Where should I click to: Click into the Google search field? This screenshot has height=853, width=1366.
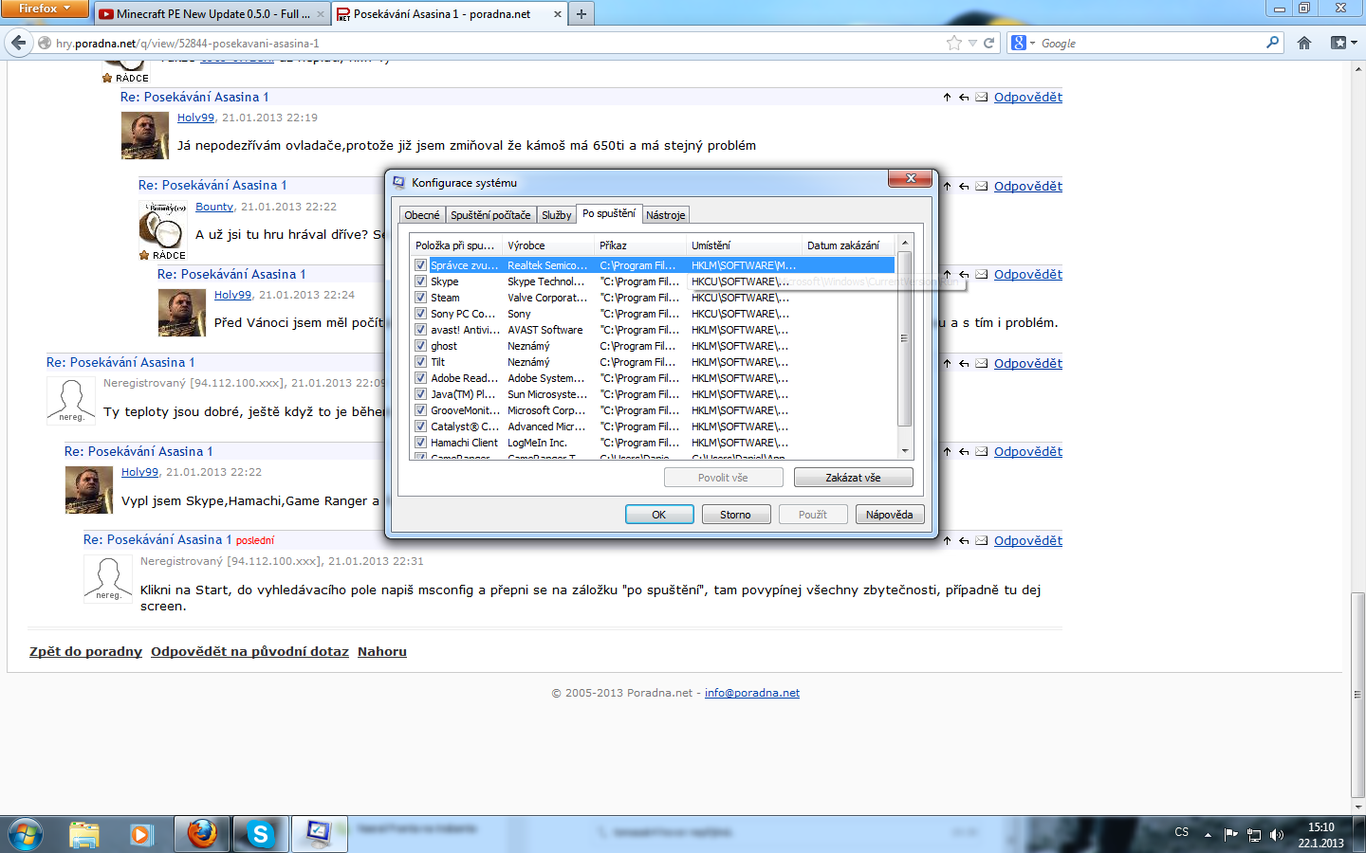pos(1148,43)
